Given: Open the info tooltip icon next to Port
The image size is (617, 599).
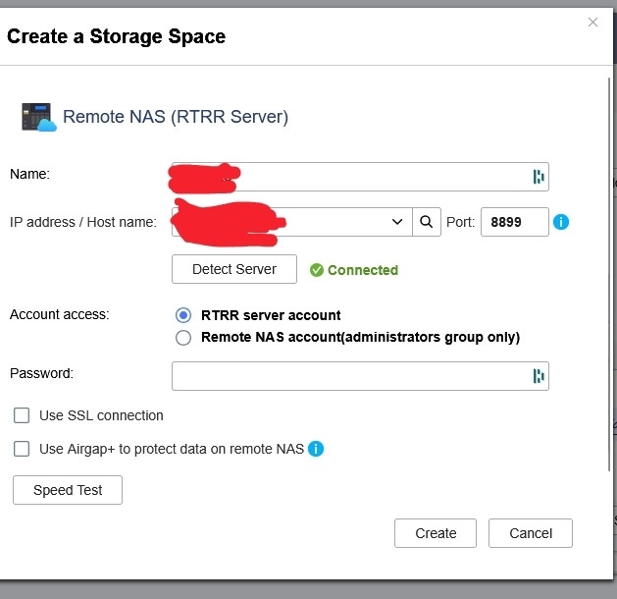Looking at the screenshot, I should pos(561,223).
